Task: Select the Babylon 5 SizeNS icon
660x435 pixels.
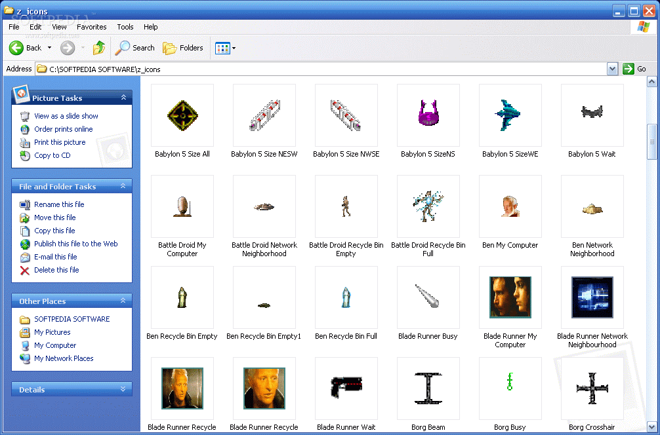Action: [428, 116]
